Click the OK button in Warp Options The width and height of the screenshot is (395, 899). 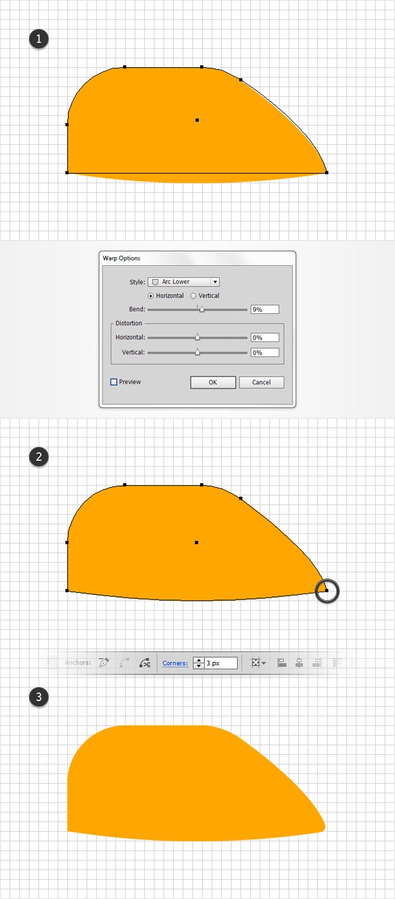click(x=213, y=382)
